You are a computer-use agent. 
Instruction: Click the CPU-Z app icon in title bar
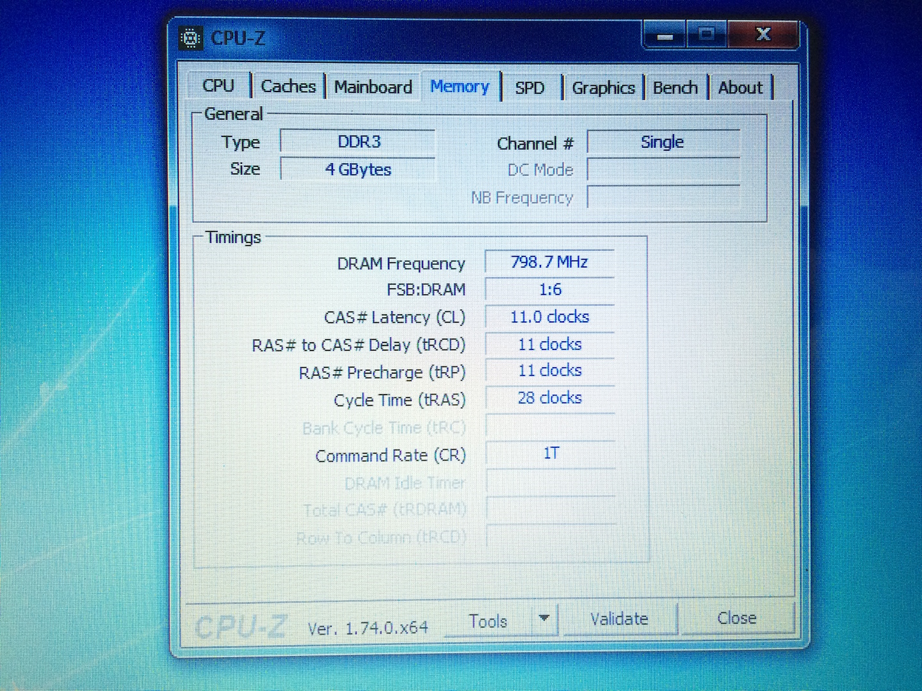[190, 38]
